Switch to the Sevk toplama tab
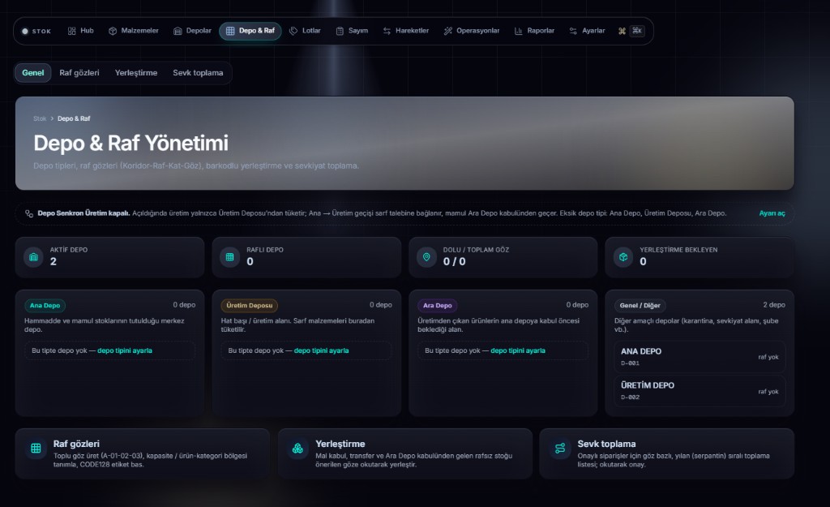The height and width of the screenshot is (507, 830). point(198,72)
